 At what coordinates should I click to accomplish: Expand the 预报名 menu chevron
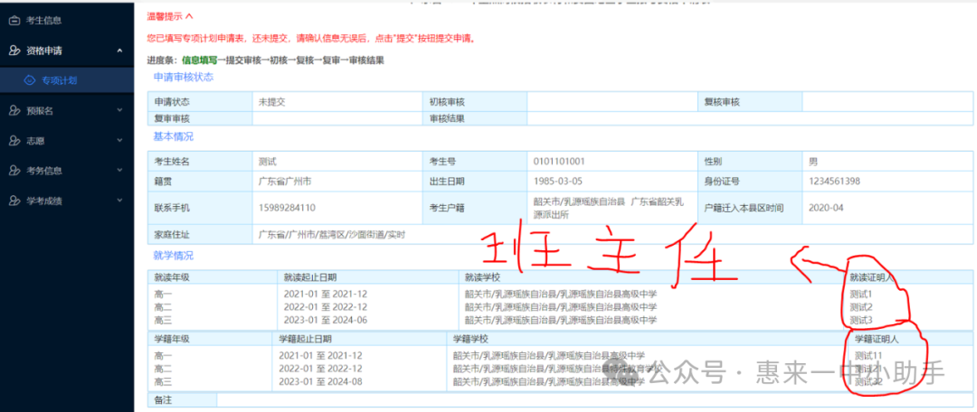tap(119, 110)
